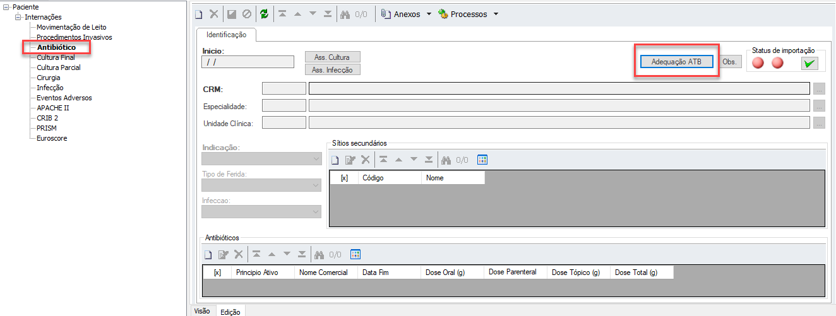Toggle [x] column header in Sítios secundários
The width and height of the screenshot is (836, 316).
coord(344,178)
